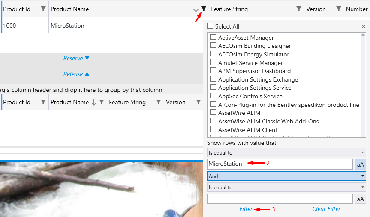370x217 pixels.
Task: Open the first 'Is equal to' operator dropdown
Action: pos(286,152)
